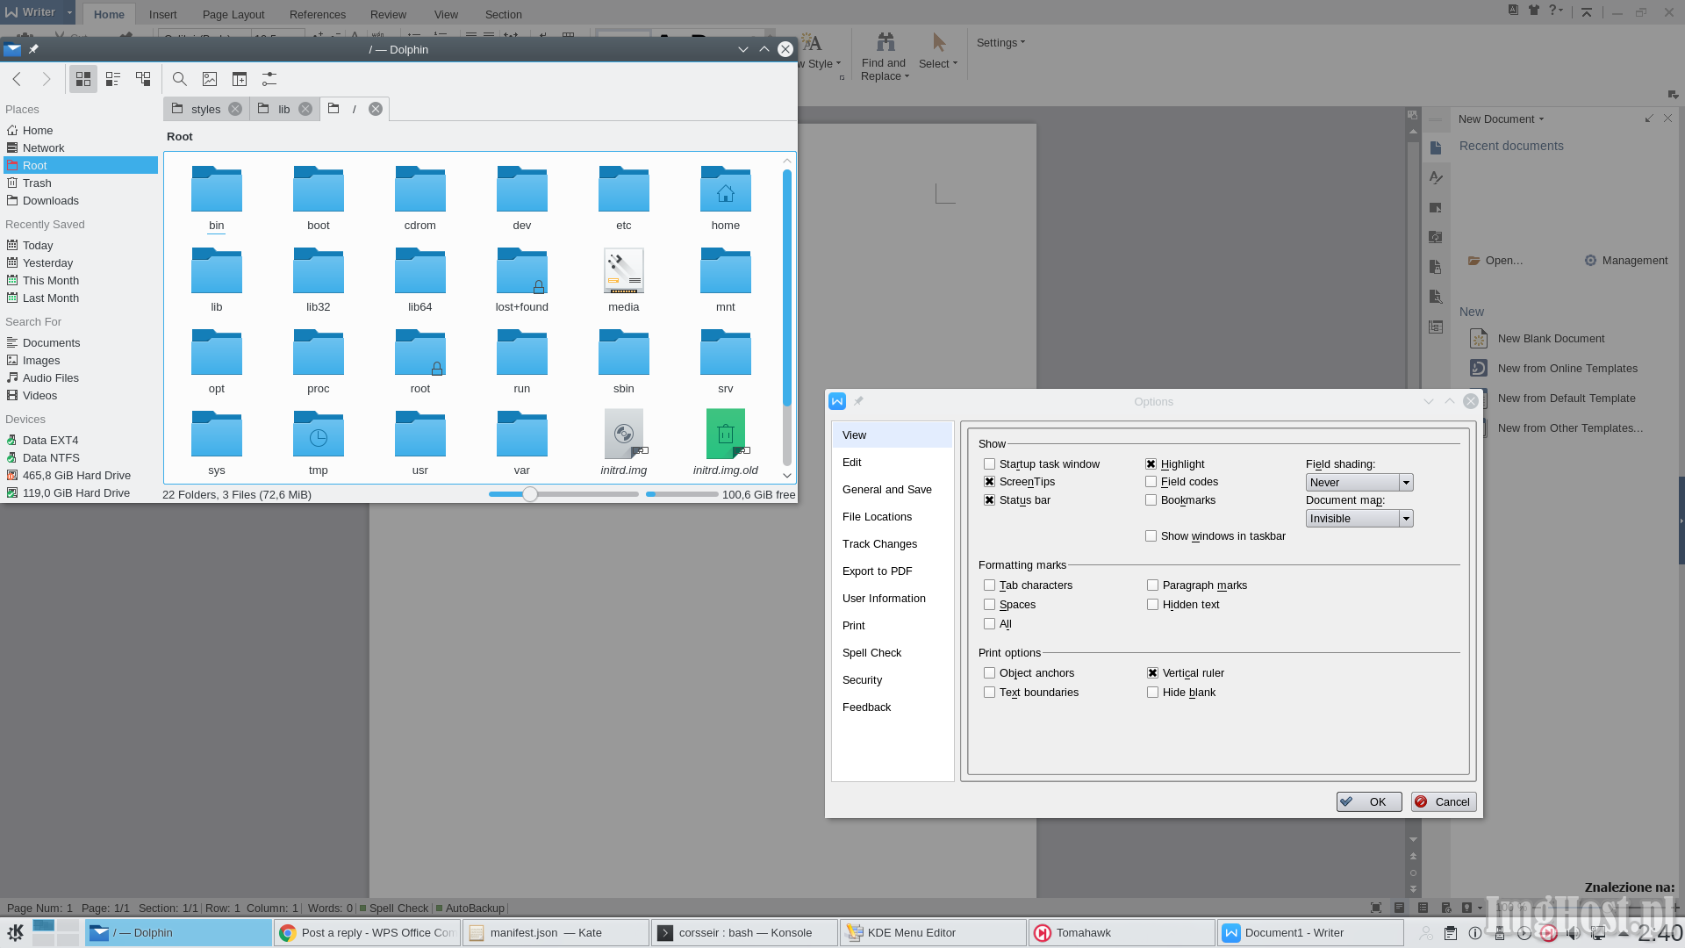Open General and Save options page

892,490
